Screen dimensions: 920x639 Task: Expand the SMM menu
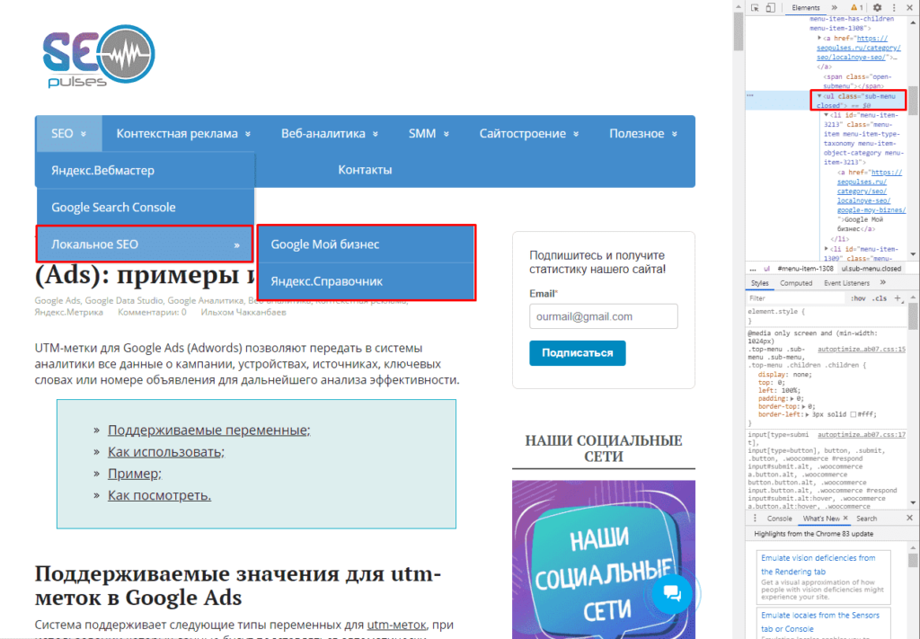[x=429, y=134]
